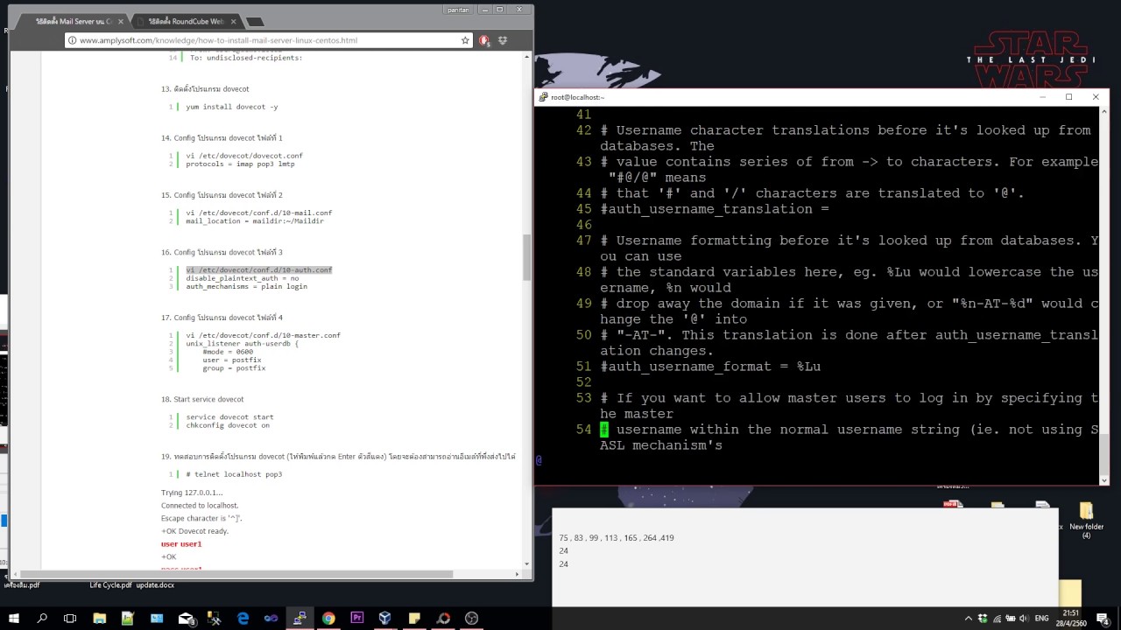Screen dimensions: 1121x630
Task: Click the red extension icon in Chrome
Action: coord(484,40)
